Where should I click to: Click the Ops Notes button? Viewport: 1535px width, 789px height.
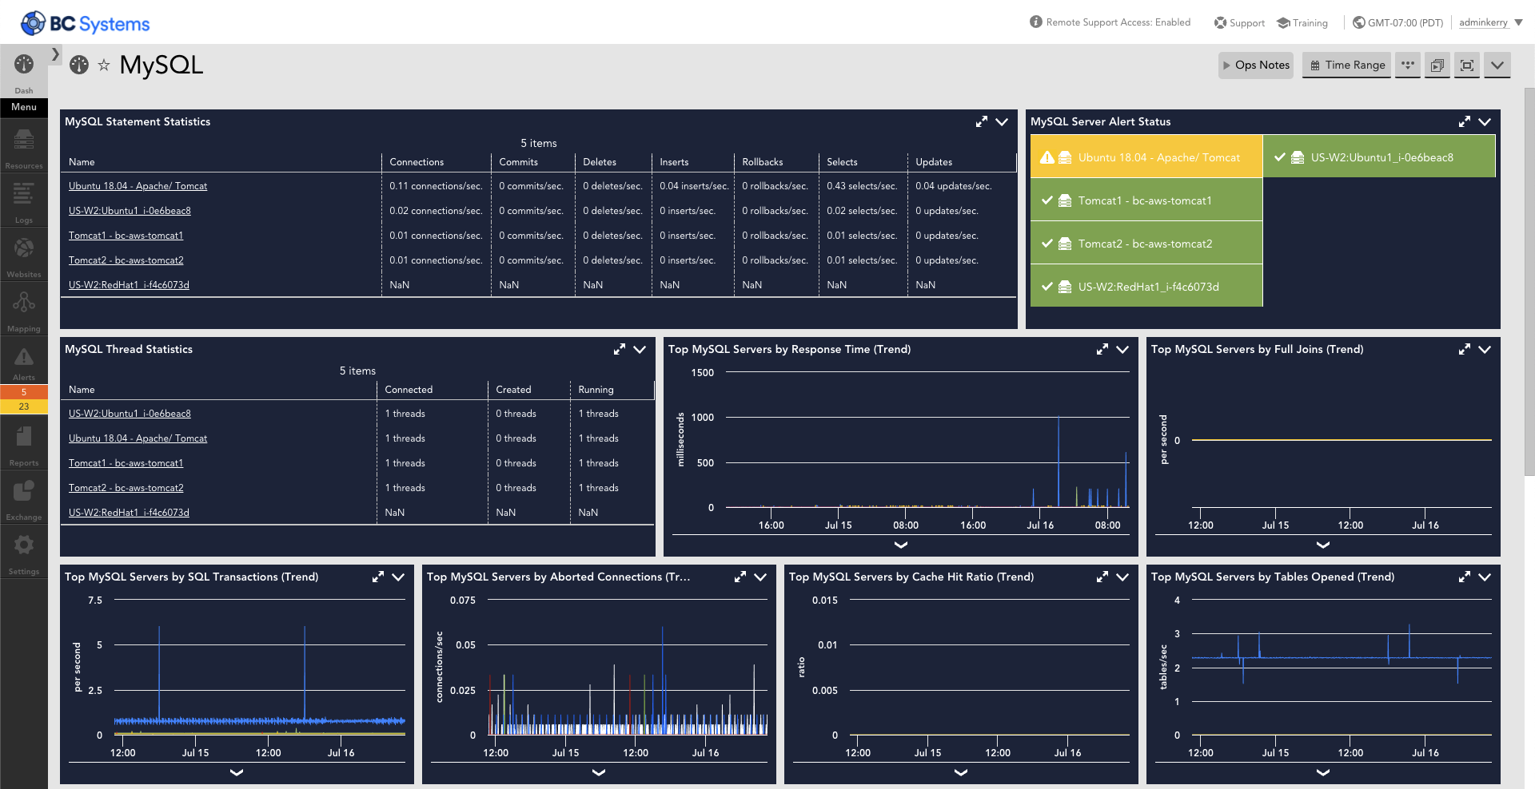[x=1256, y=65]
